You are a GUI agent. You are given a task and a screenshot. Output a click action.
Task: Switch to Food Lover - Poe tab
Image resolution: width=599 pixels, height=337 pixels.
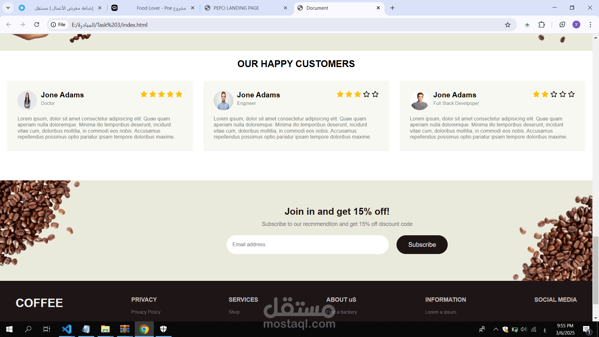point(161,8)
